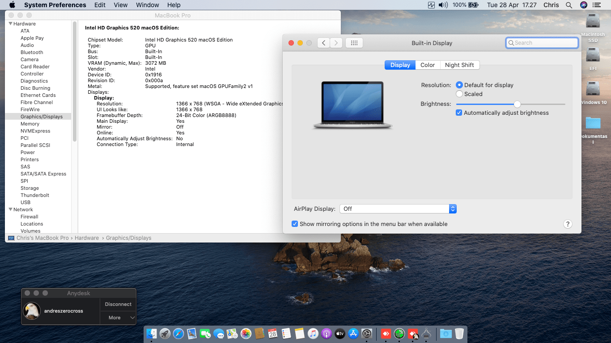
Task: Open Photos pinwheel icon in Dock
Action: 246,333
